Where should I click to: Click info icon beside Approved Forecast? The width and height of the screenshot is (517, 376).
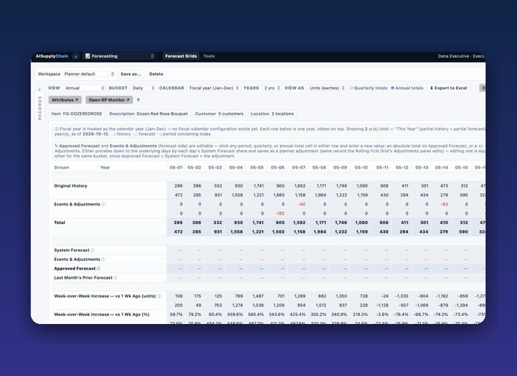click(x=99, y=269)
